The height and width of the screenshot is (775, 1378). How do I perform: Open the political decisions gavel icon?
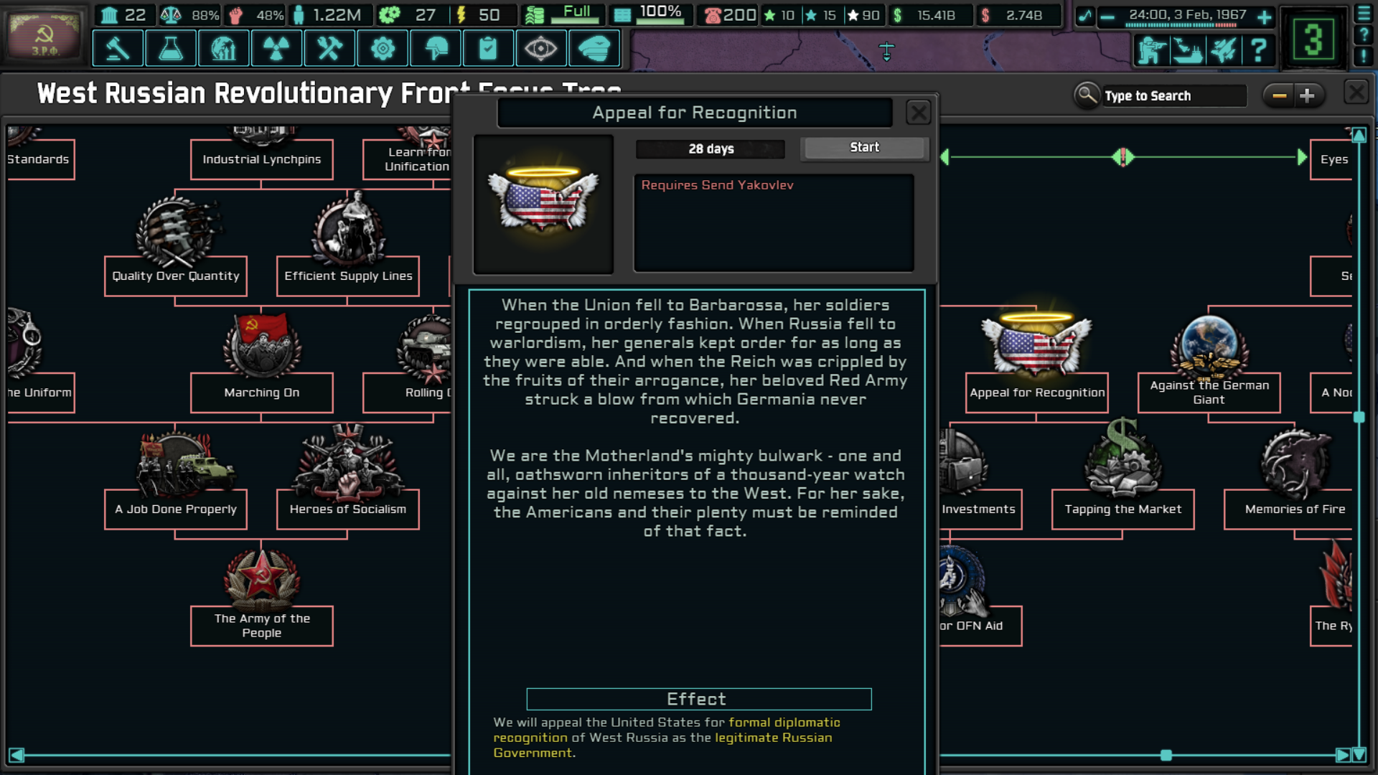point(118,49)
